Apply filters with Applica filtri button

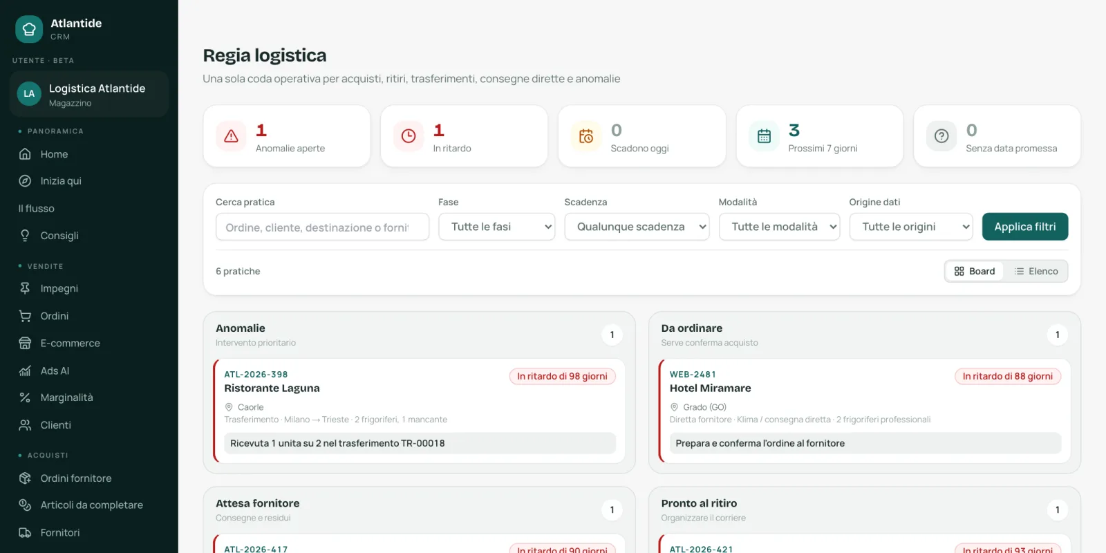(x=1025, y=227)
